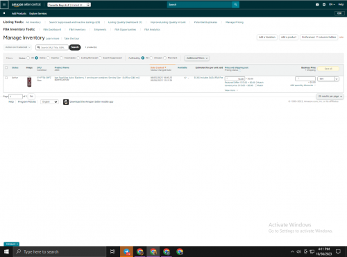Open the Action on selected dropdown
The image size is (347, 257).
pos(17,47)
